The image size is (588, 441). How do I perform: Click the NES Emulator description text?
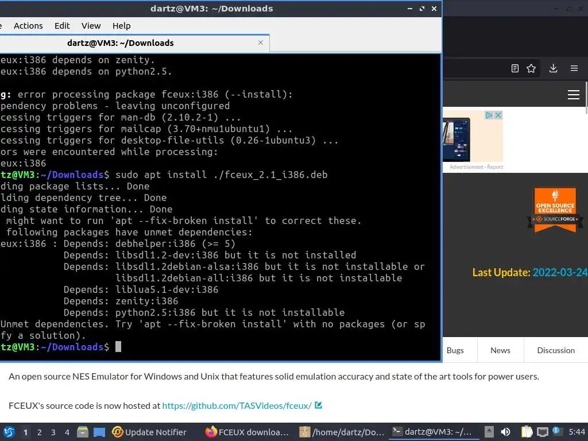[x=274, y=377]
